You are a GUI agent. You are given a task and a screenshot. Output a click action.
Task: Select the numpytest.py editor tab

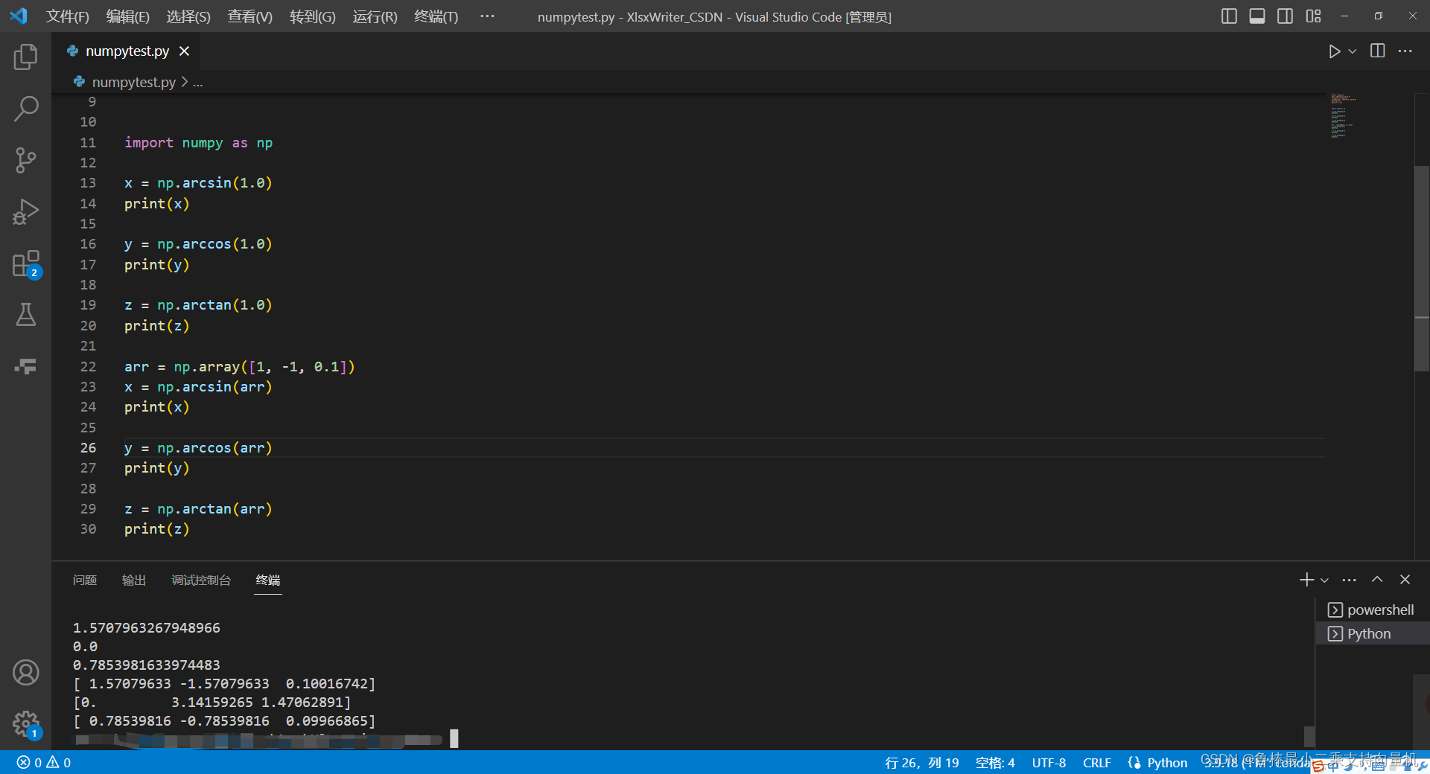pyautogui.click(x=127, y=51)
